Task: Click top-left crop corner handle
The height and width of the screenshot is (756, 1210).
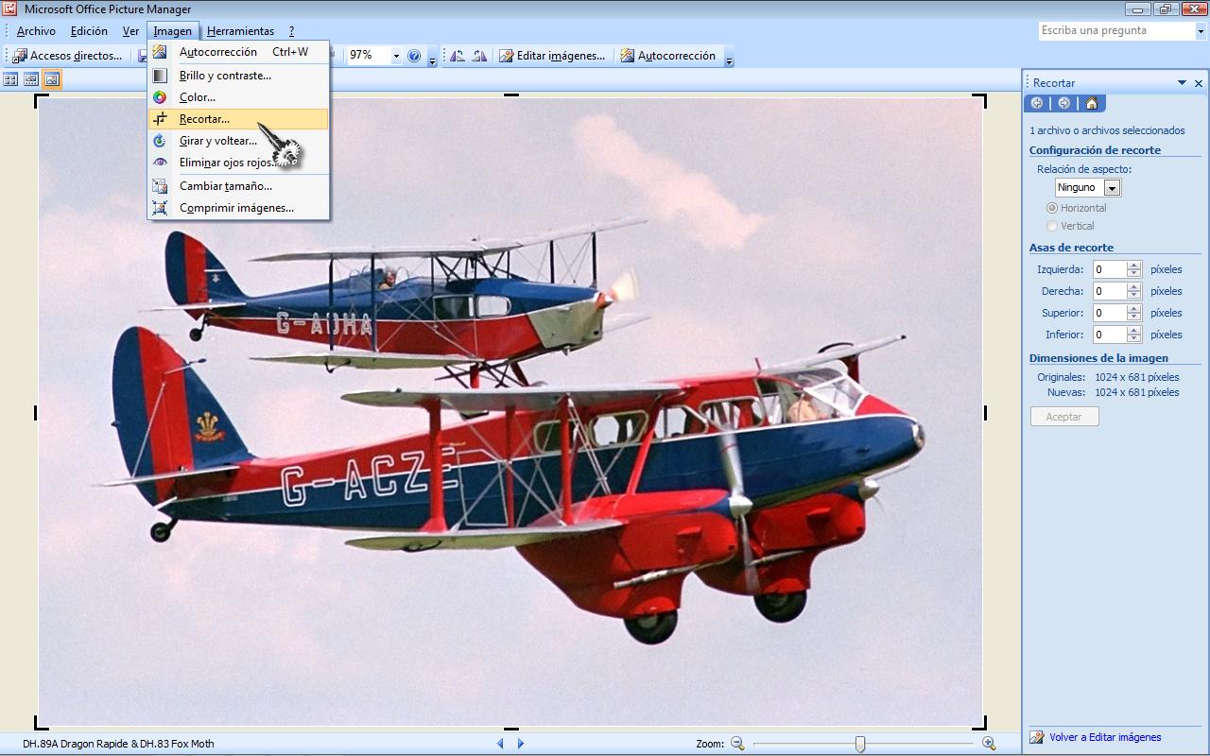Action: click(x=42, y=100)
